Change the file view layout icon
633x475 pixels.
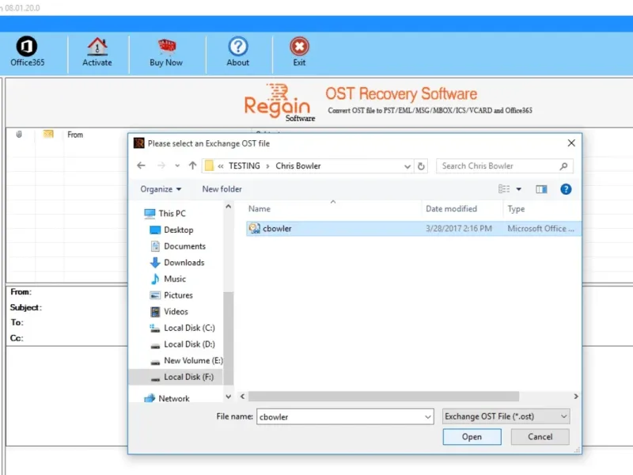point(504,189)
